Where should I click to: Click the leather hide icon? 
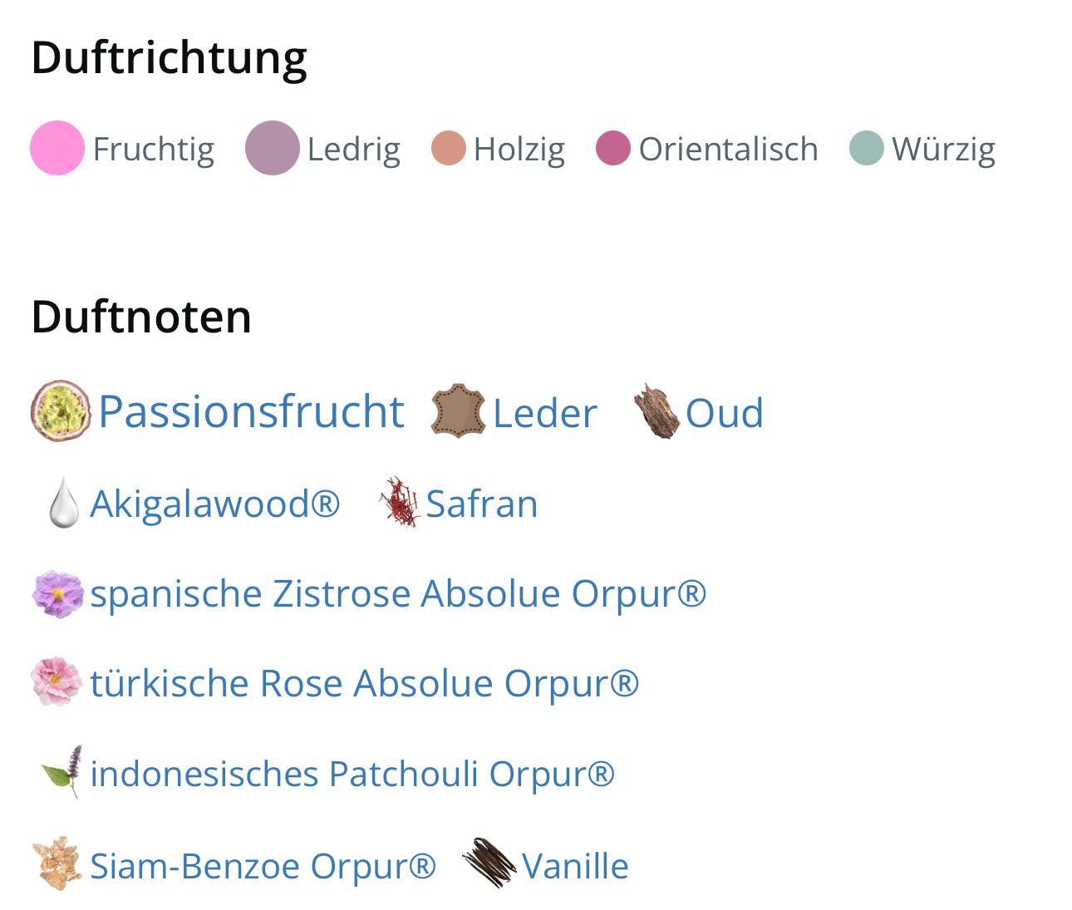[x=458, y=411]
